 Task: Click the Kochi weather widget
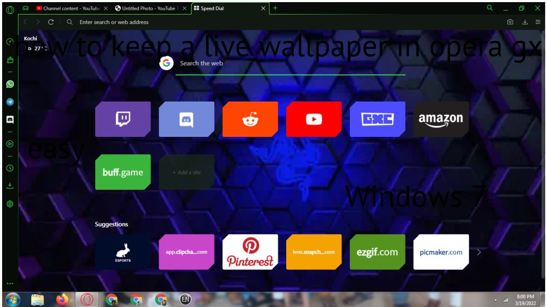(x=35, y=43)
